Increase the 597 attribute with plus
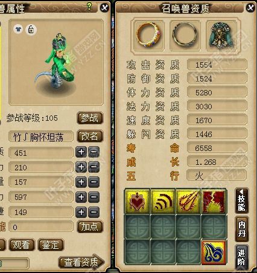 (x=81, y=197)
